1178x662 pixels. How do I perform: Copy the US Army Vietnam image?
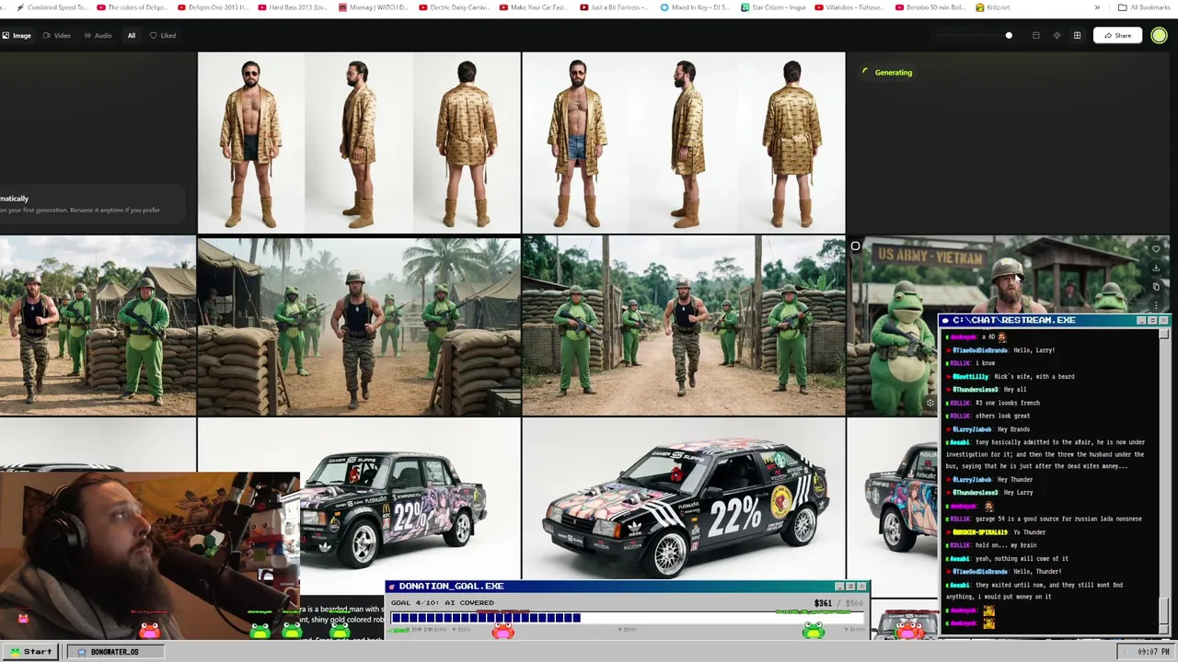[x=1156, y=286]
